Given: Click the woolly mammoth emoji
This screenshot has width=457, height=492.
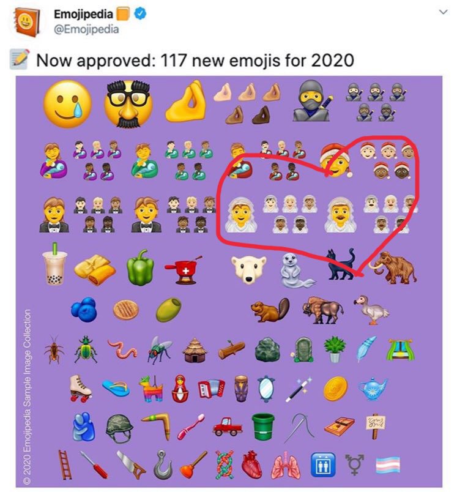Looking at the screenshot, I should 392,267.
